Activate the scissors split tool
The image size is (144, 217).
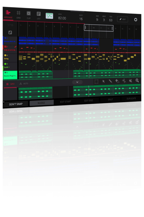pos(124,81)
